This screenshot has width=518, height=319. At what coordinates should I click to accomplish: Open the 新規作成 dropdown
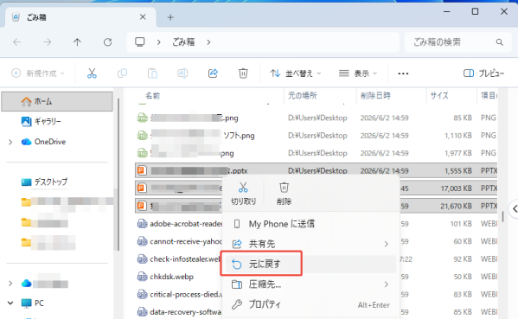click(x=38, y=73)
